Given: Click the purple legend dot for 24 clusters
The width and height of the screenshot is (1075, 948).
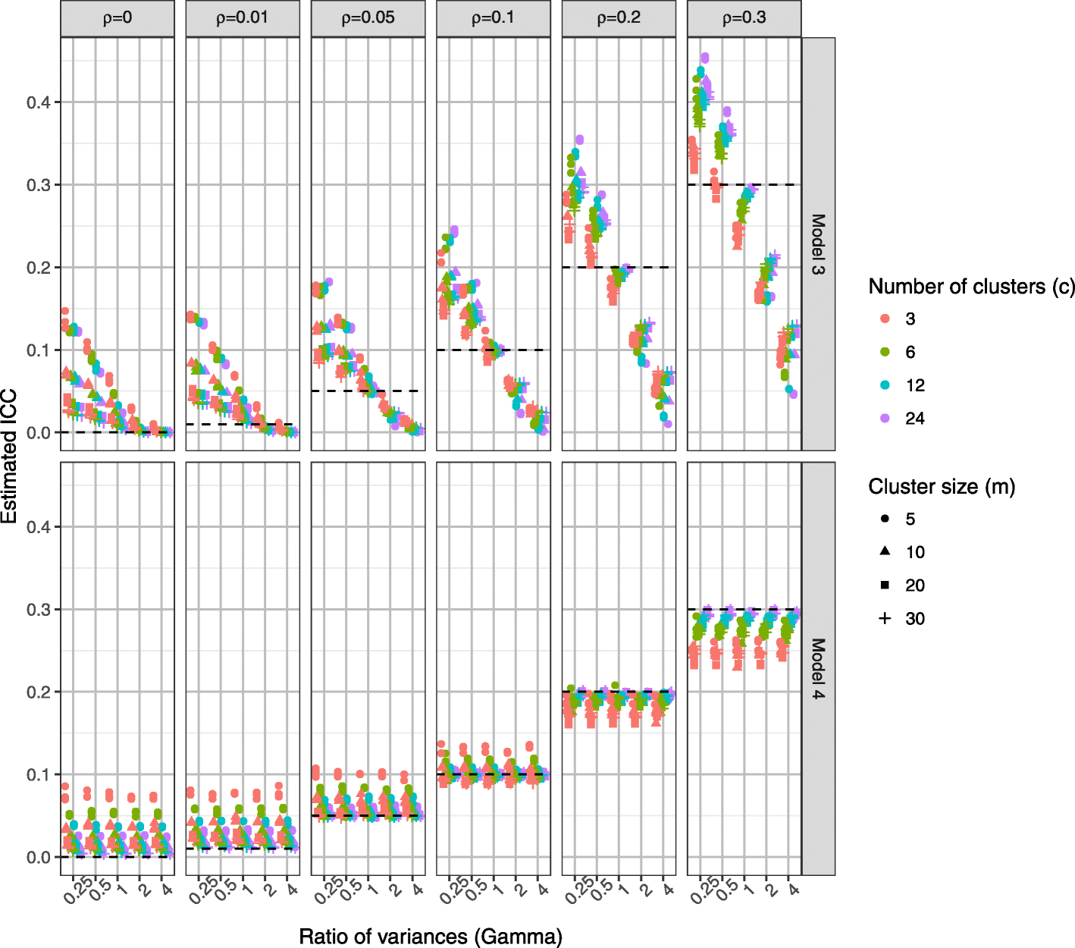Looking at the screenshot, I should pyautogui.click(x=885, y=418).
